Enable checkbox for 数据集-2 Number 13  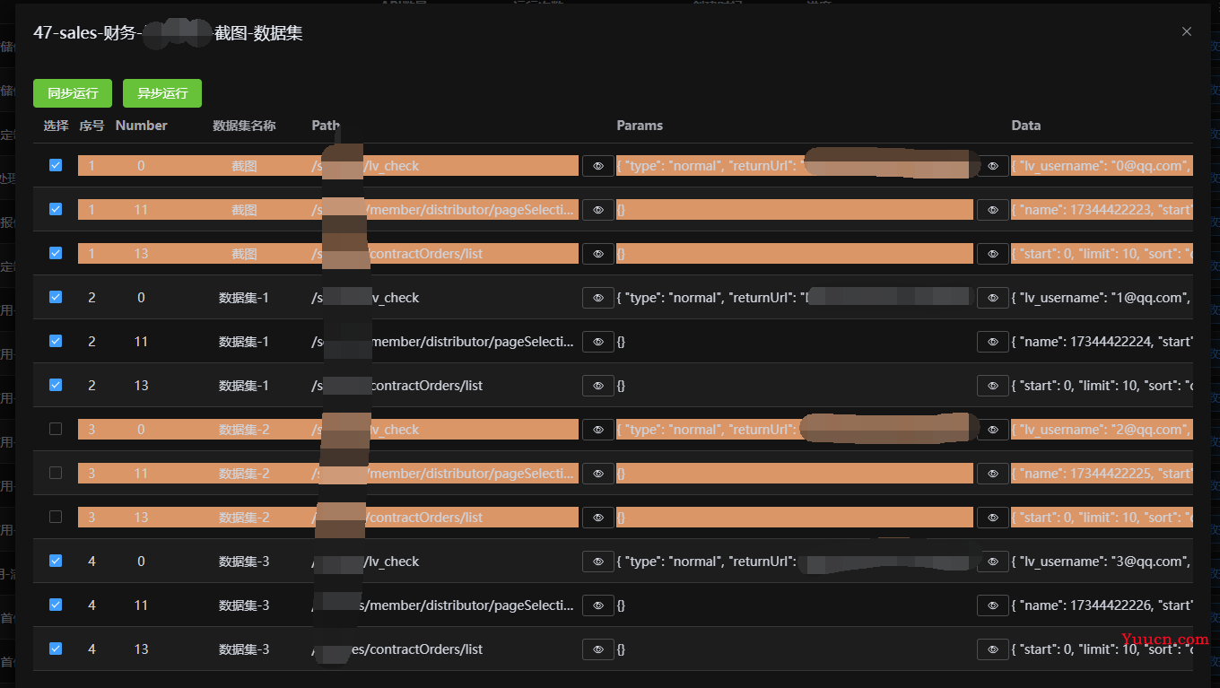tap(56, 517)
